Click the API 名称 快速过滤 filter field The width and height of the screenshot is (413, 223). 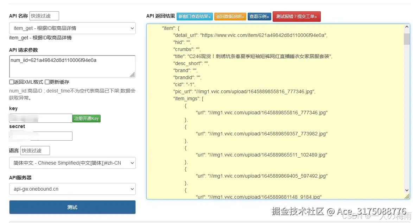pyautogui.click(x=44, y=15)
